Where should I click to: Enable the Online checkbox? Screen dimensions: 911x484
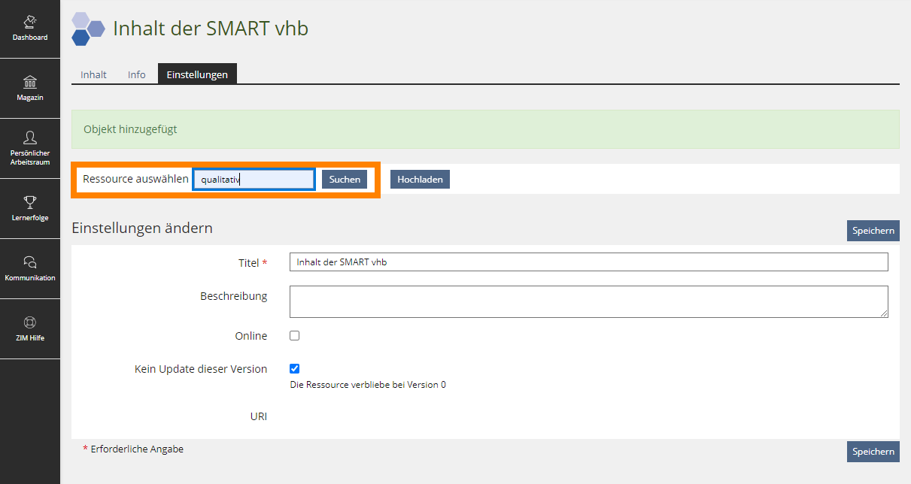294,336
